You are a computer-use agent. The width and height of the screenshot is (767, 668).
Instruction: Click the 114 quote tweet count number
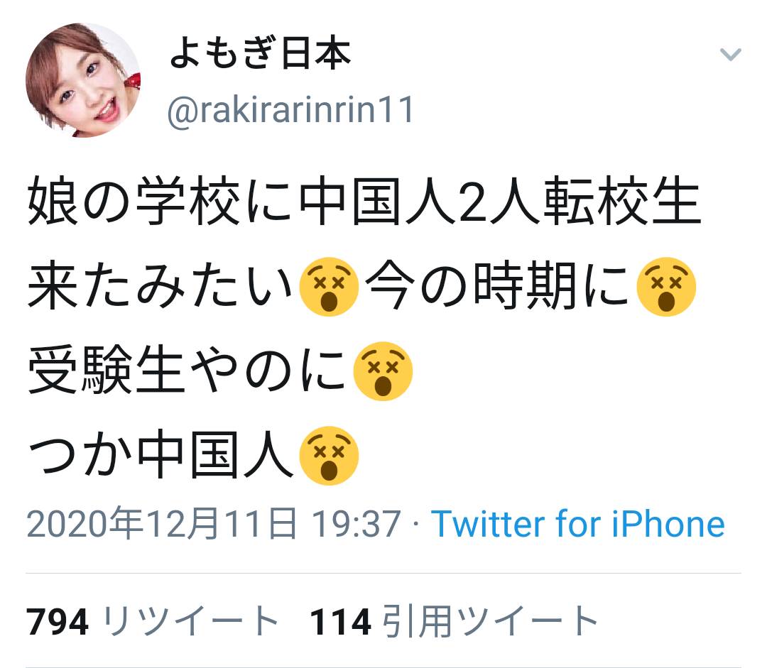coord(341,622)
